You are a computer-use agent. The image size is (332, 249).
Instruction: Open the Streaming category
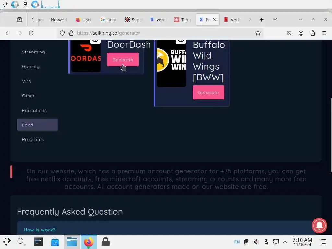pyautogui.click(x=33, y=52)
